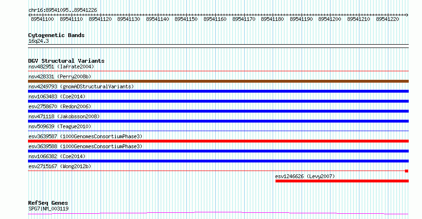
Task: Select the blue nsv471118 variant bar
Action: click(x=218, y=121)
